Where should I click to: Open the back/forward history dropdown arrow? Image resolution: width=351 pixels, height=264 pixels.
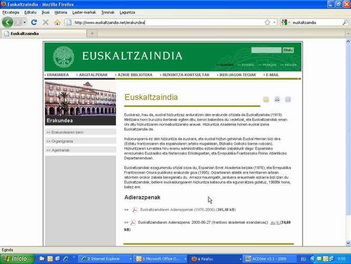point(25,22)
